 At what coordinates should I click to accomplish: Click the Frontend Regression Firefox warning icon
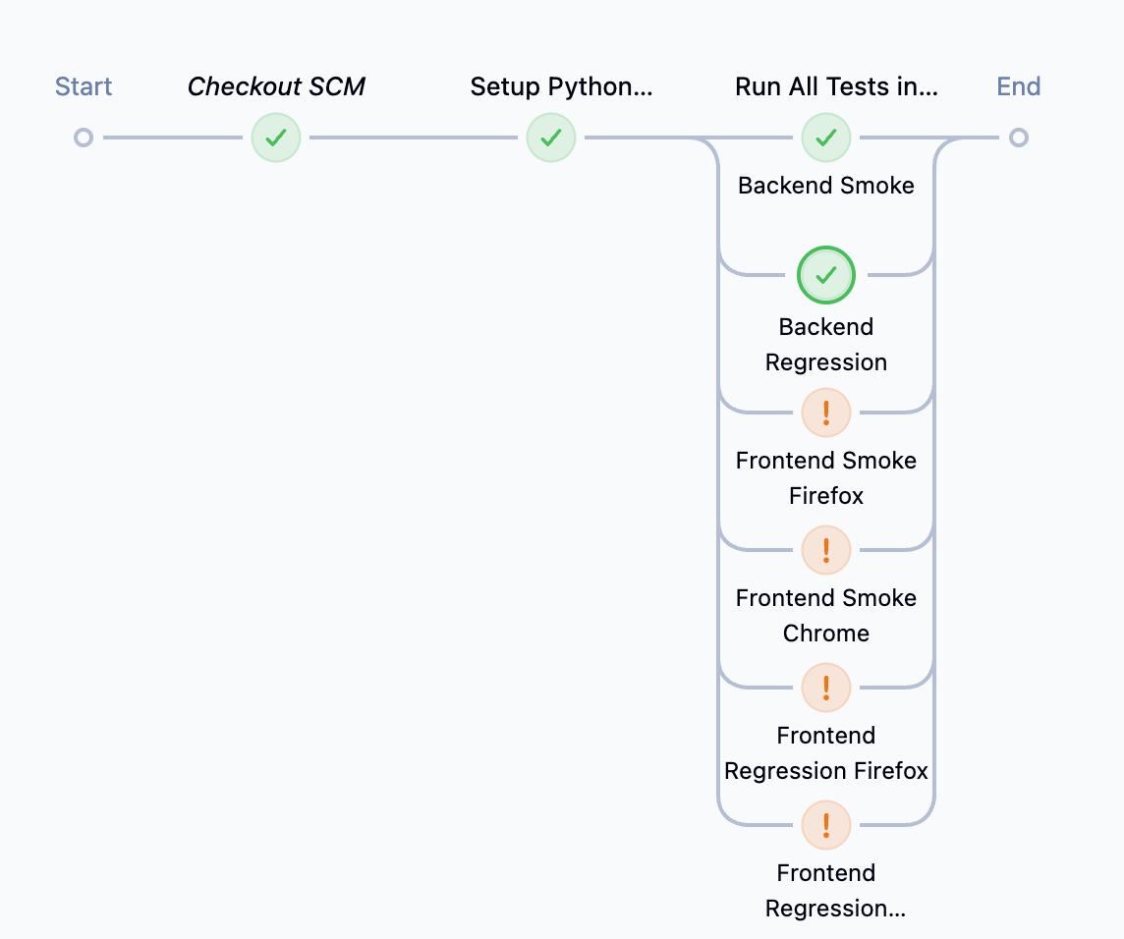pyautogui.click(x=825, y=688)
